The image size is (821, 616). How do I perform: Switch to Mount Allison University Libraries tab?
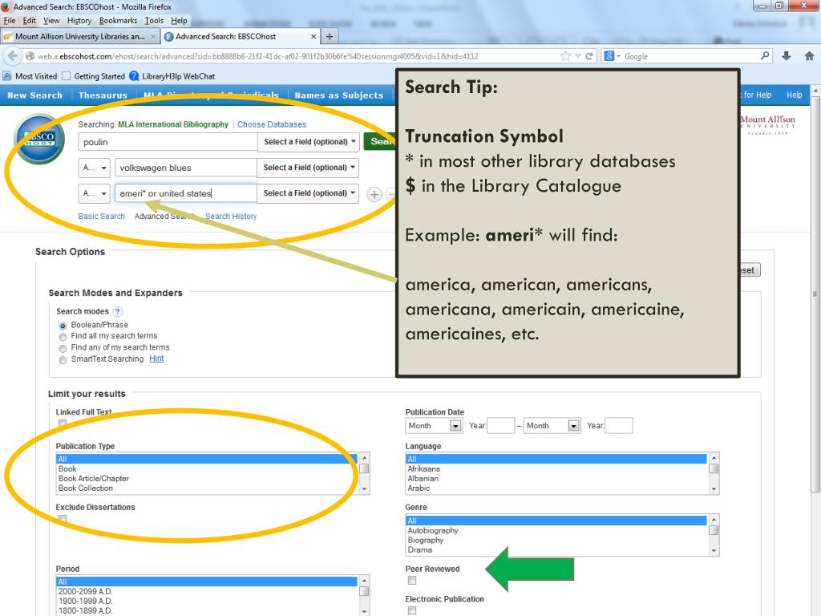tap(79, 37)
